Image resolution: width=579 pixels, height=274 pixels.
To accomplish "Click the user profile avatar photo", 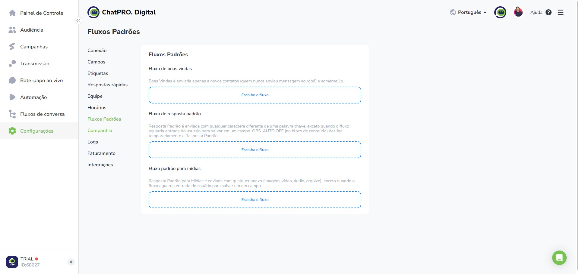I will [x=518, y=12].
